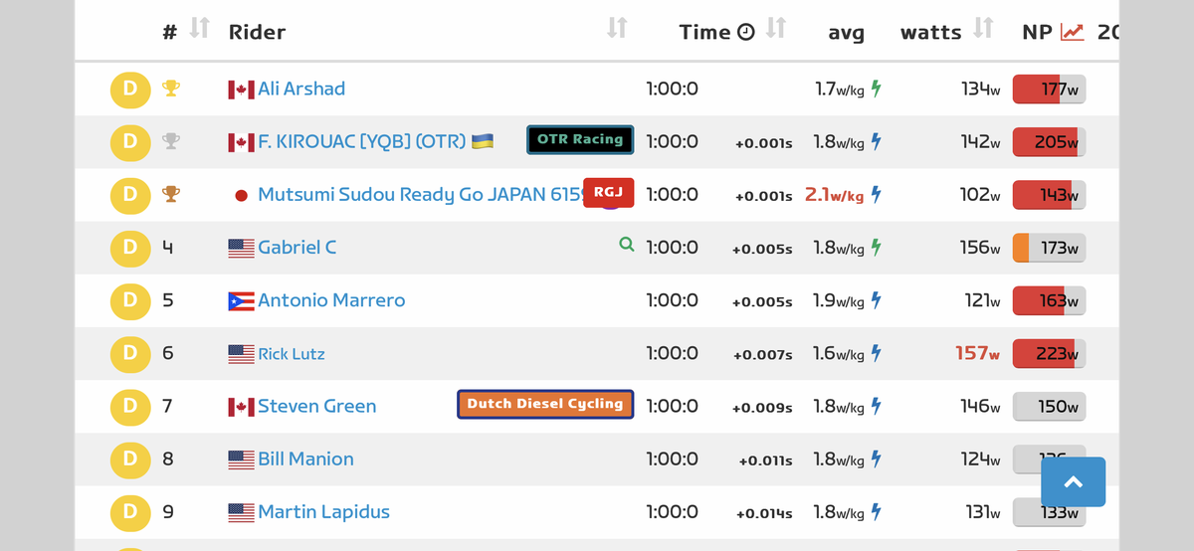Open Steven Green's rider profile
Screen dimensions: 1194x551
pos(316,406)
